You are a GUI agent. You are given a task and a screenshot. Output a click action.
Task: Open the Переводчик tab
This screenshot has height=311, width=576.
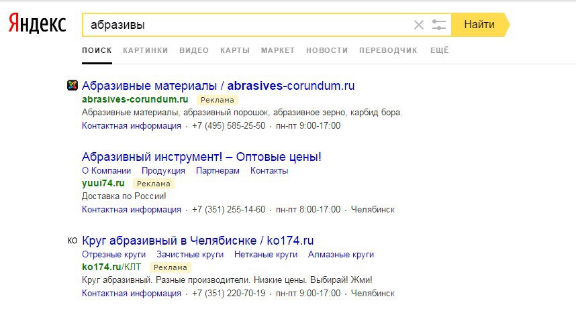coord(388,50)
